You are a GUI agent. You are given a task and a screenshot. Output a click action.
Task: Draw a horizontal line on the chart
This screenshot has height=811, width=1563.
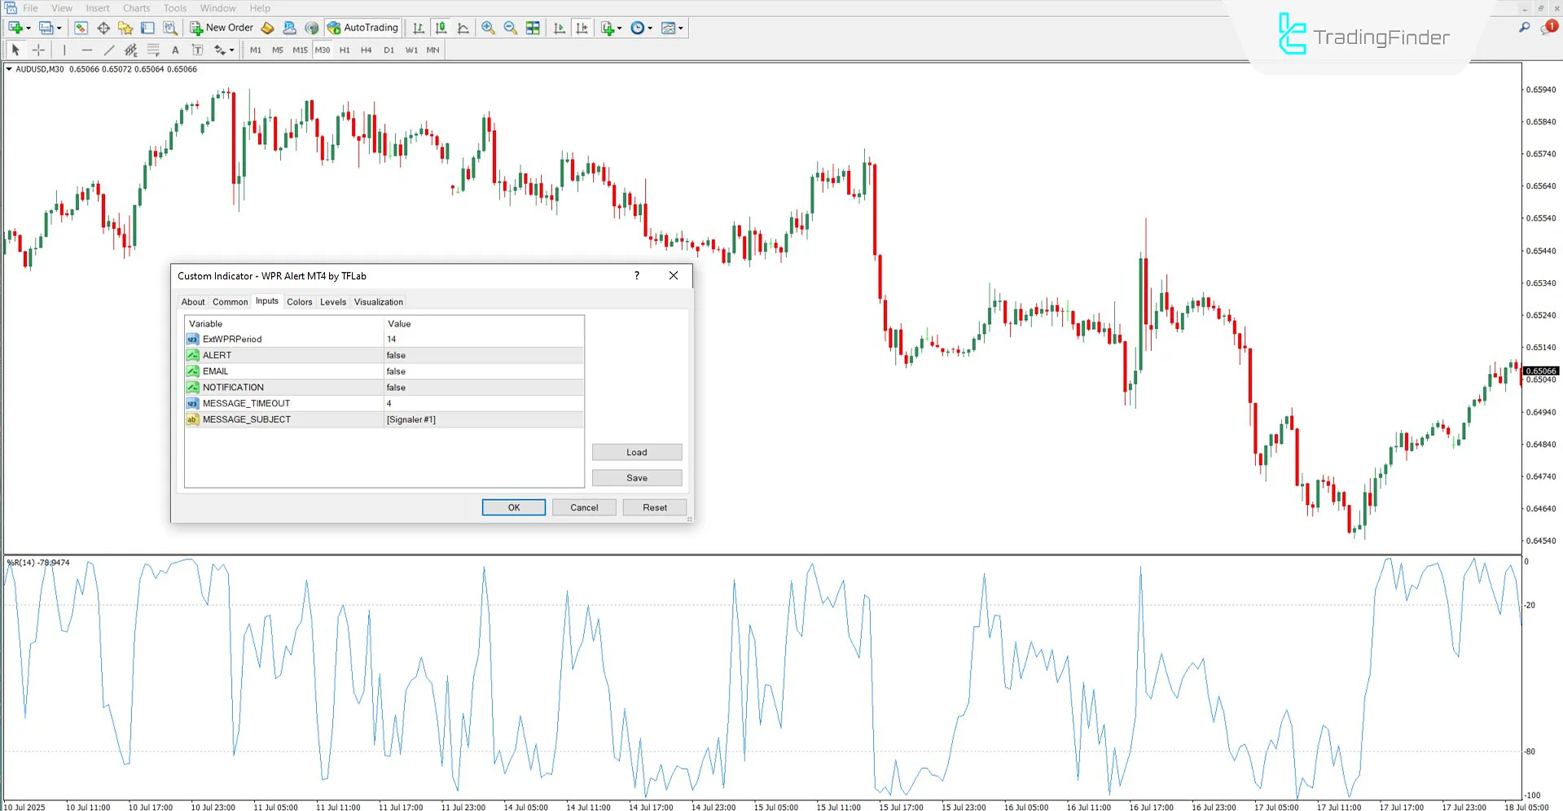tap(87, 50)
